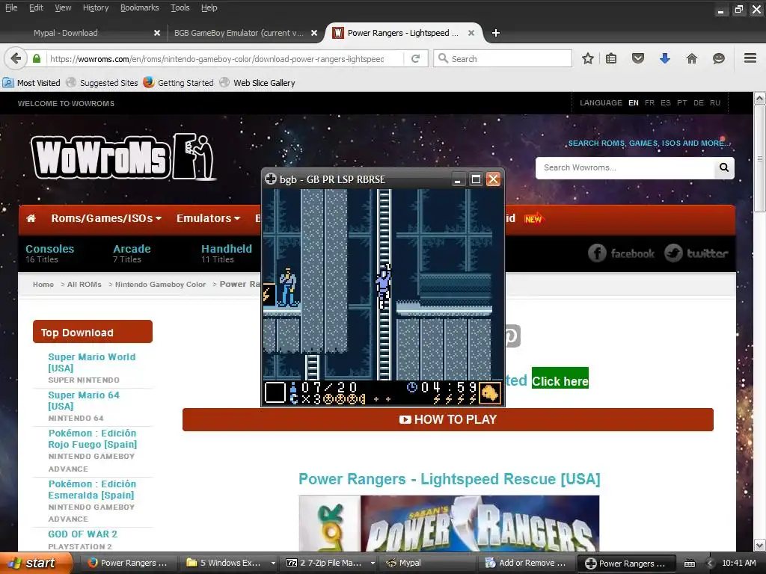This screenshot has height=574, width=766.
Task: Click the Search Wowroms input box
Action: click(x=625, y=167)
